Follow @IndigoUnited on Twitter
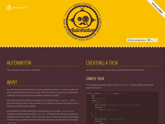 136,40
